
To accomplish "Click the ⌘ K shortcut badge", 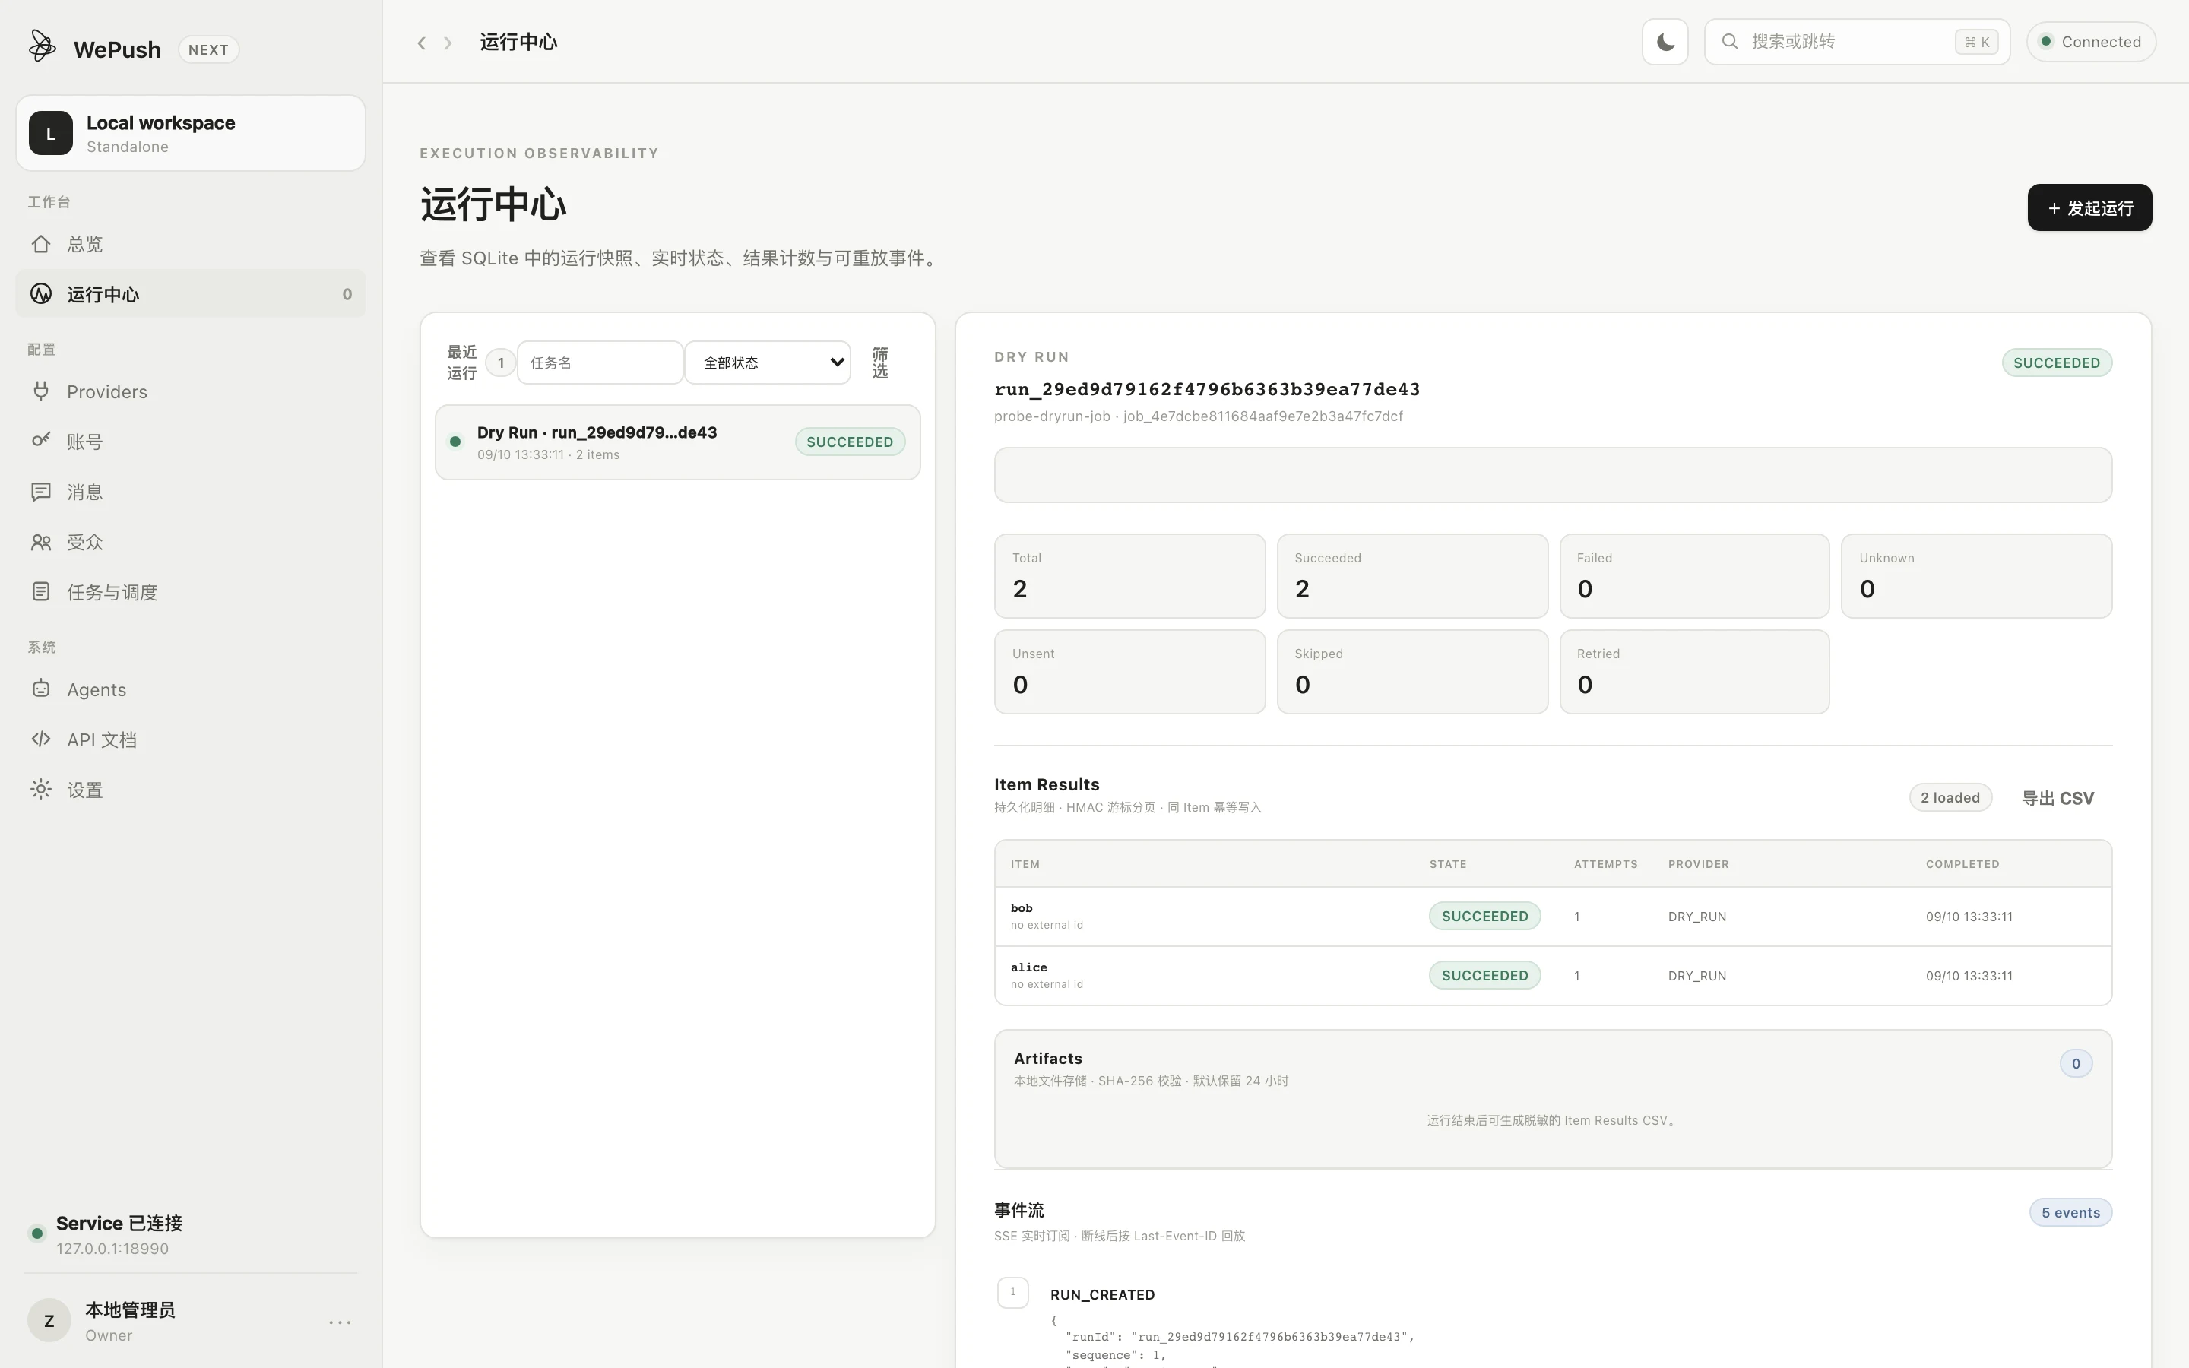I will tap(1976, 42).
